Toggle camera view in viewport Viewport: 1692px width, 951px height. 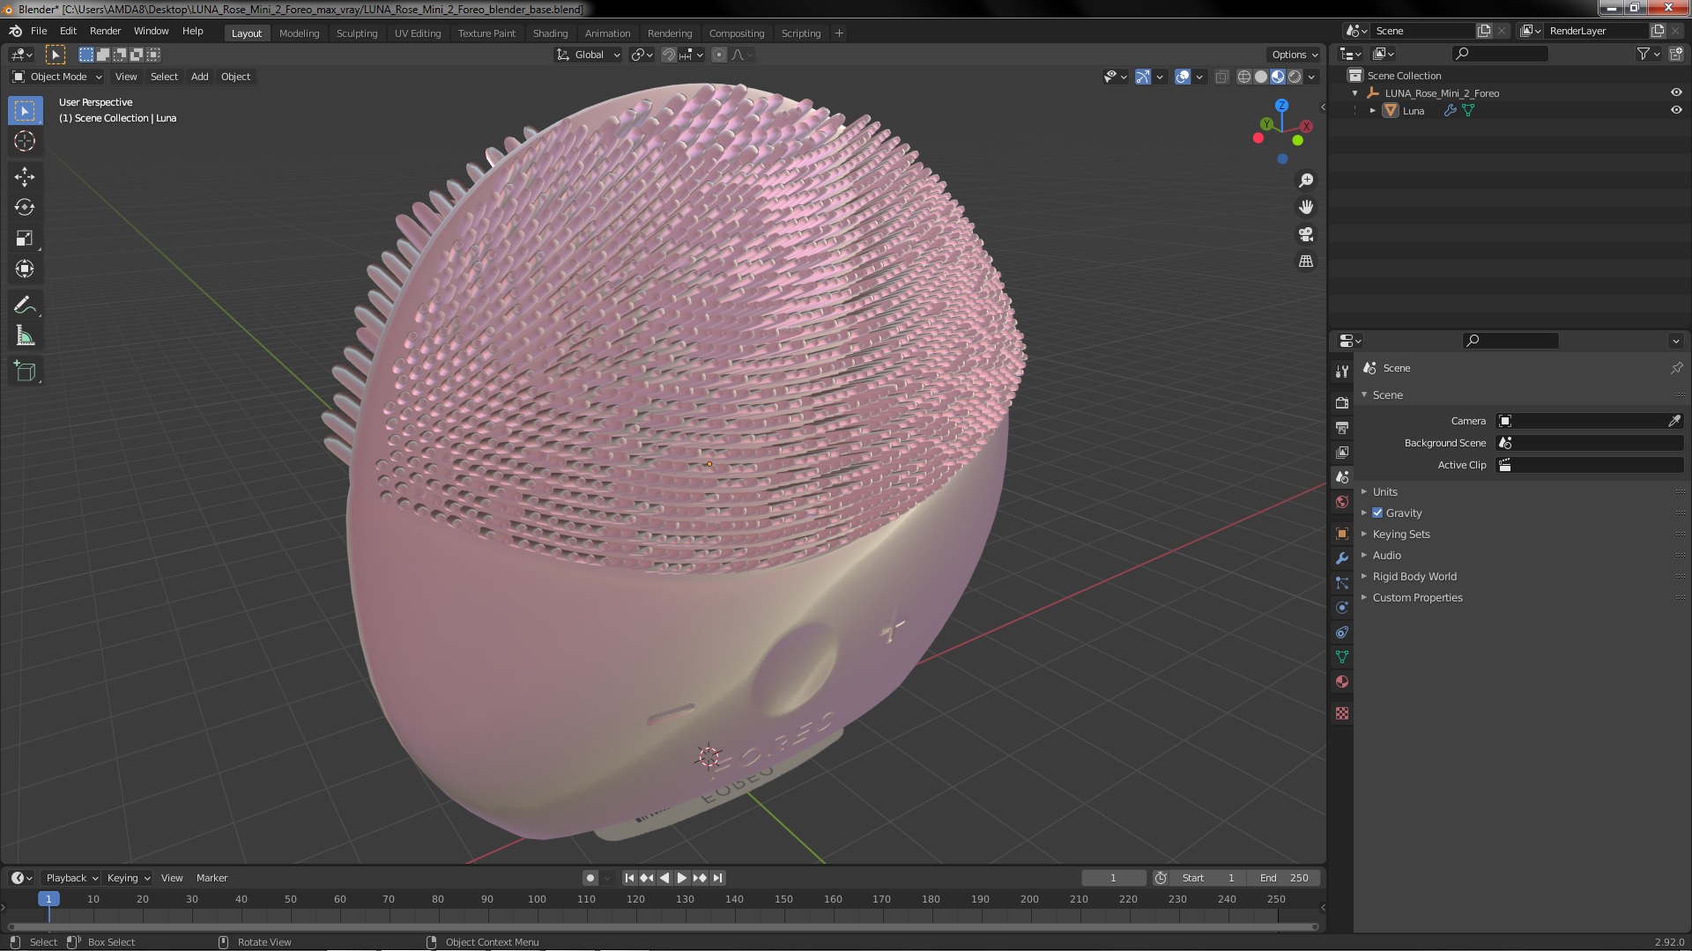[x=1305, y=234]
